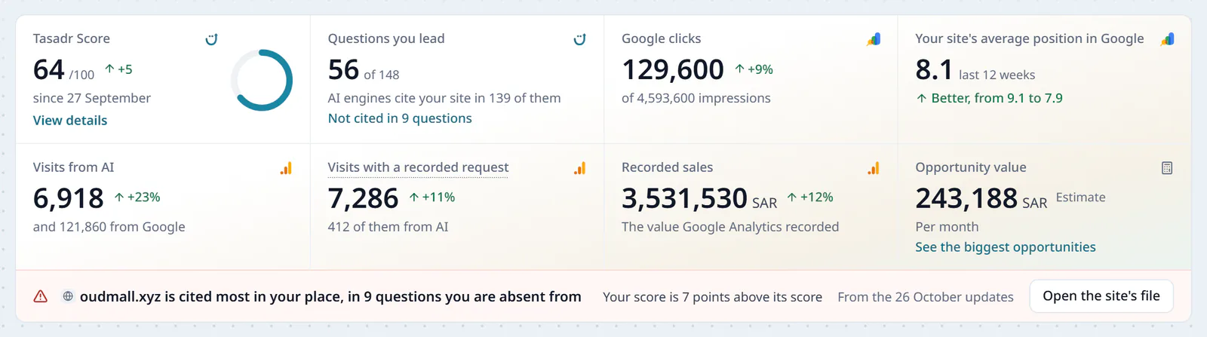Click the average position card Google Ads icon
Image resolution: width=1207 pixels, height=337 pixels.
pos(1167,39)
